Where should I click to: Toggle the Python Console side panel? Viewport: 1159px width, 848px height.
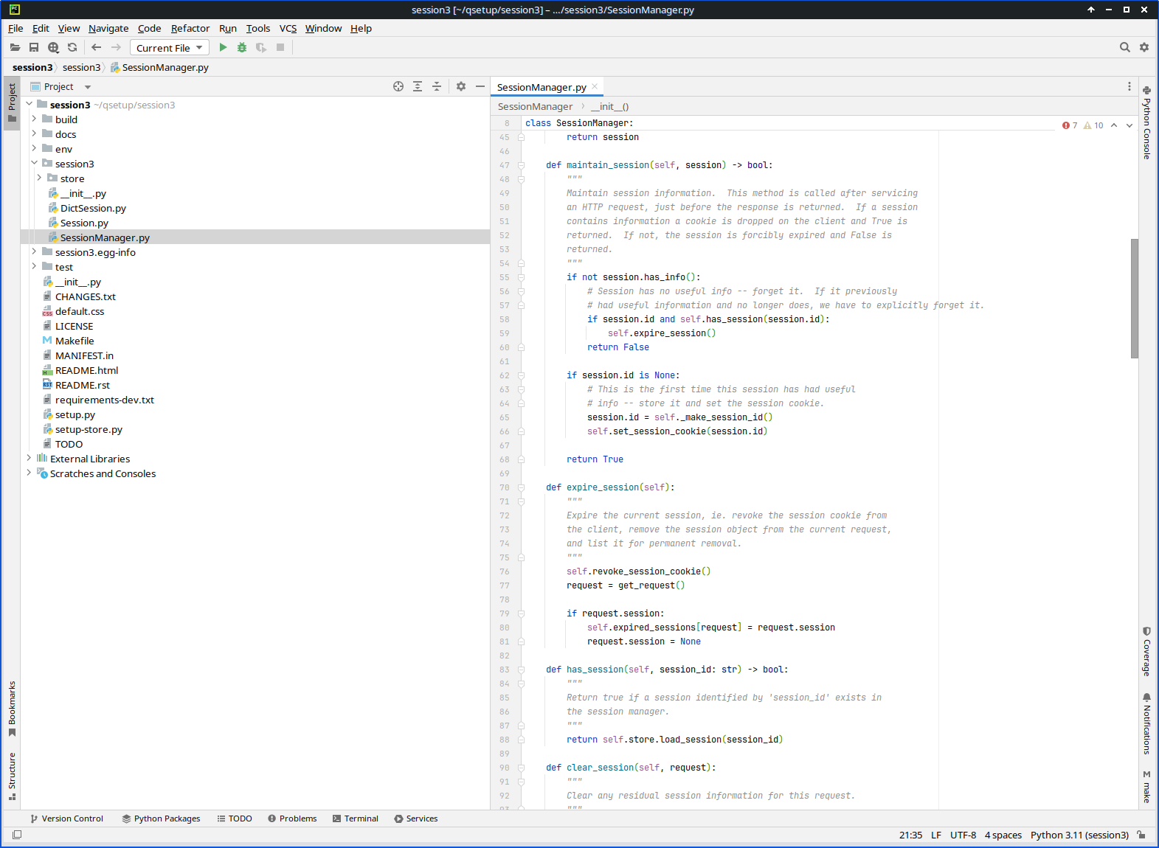1146,122
